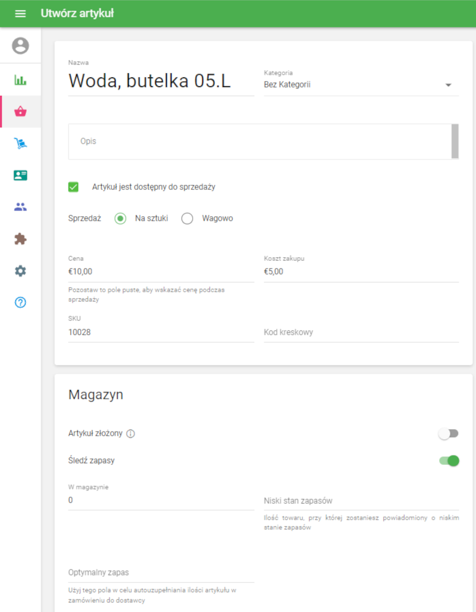Open the customers people icon
This screenshot has width=476, height=612.
20,207
